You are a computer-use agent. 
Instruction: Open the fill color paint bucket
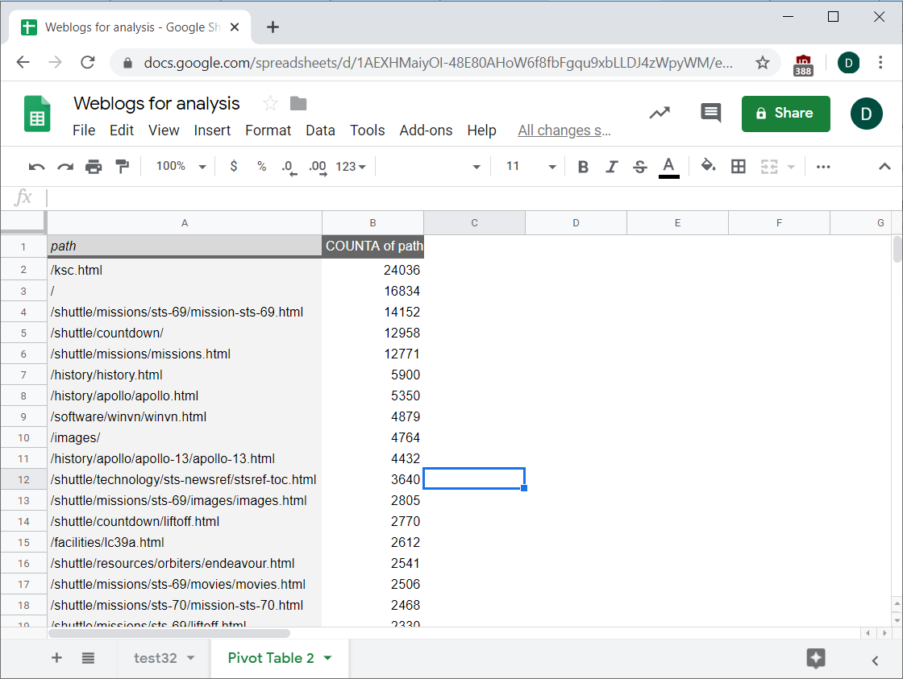tap(708, 167)
